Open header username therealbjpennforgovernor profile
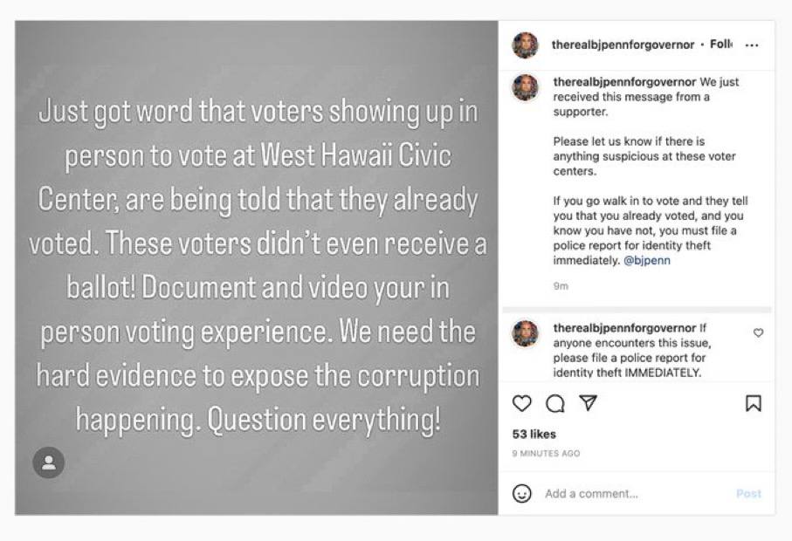The image size is (792, 541). pyautogui.click(x=623, y=45)
